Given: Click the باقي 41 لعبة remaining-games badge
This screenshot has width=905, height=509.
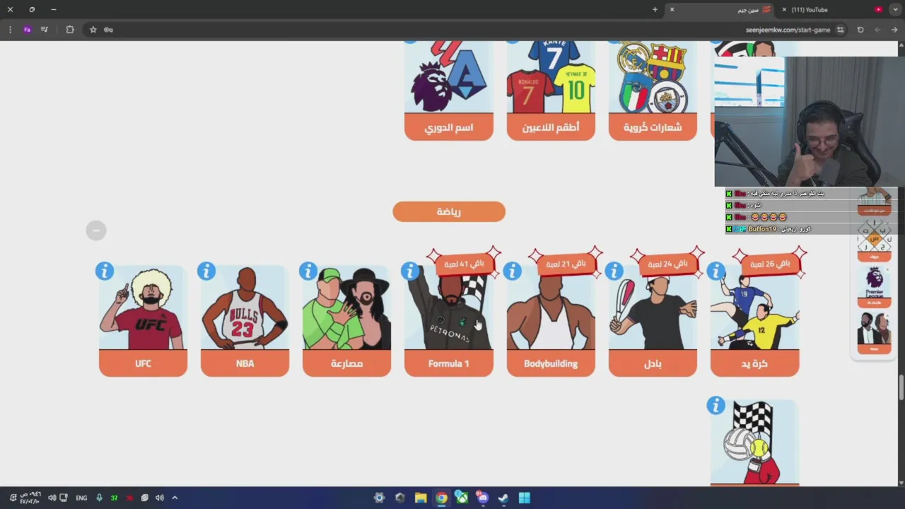Looking at the screenshot, I should pos(463,264).
